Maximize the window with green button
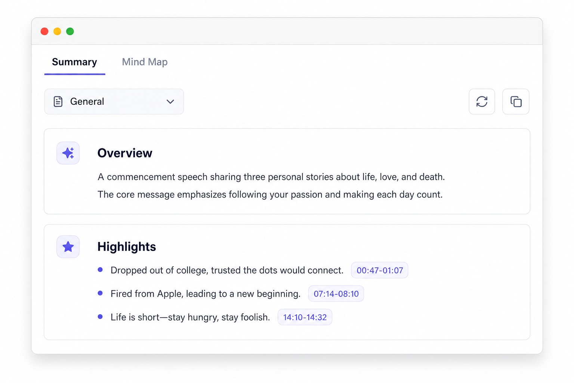Screen dimensions: 574x383 point(70,31)
